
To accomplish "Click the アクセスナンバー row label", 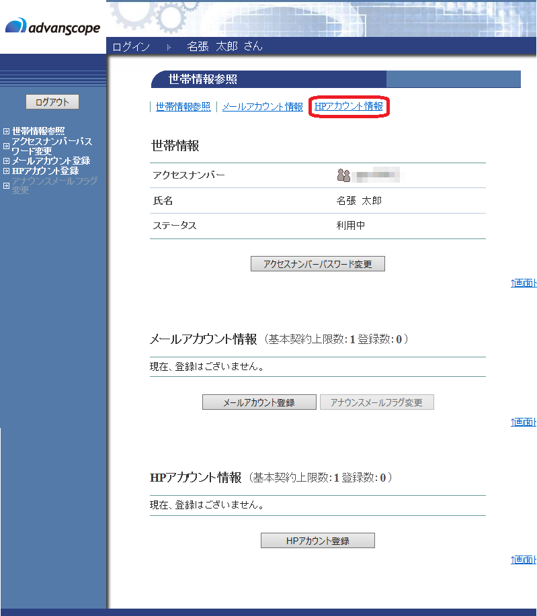I will [189, 175].
